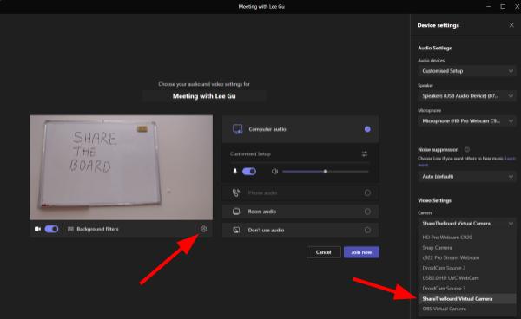Open the Speaker device dropdown
Viewport: 521px width, 319px height.
click(x=467, y=96)
